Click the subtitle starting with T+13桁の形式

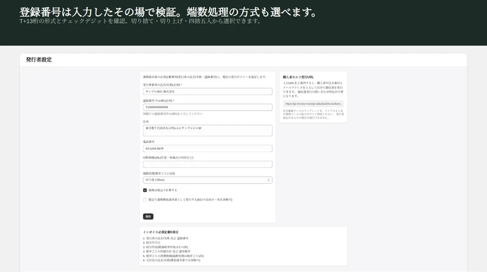(141, 21)
